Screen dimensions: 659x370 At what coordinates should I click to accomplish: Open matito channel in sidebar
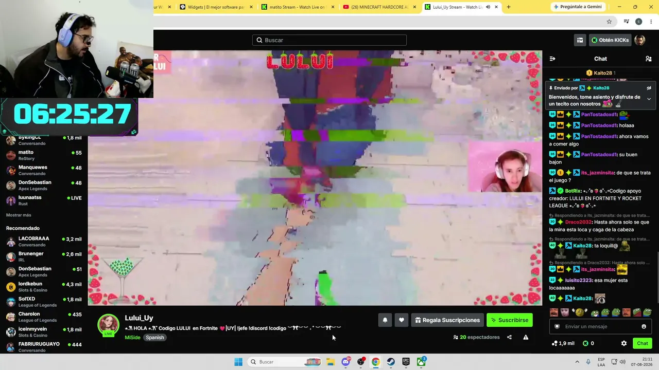pos(44,155)
